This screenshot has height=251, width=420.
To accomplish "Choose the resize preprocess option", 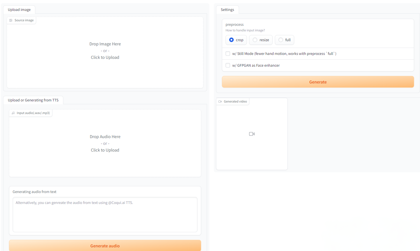I will coord(255,40).
